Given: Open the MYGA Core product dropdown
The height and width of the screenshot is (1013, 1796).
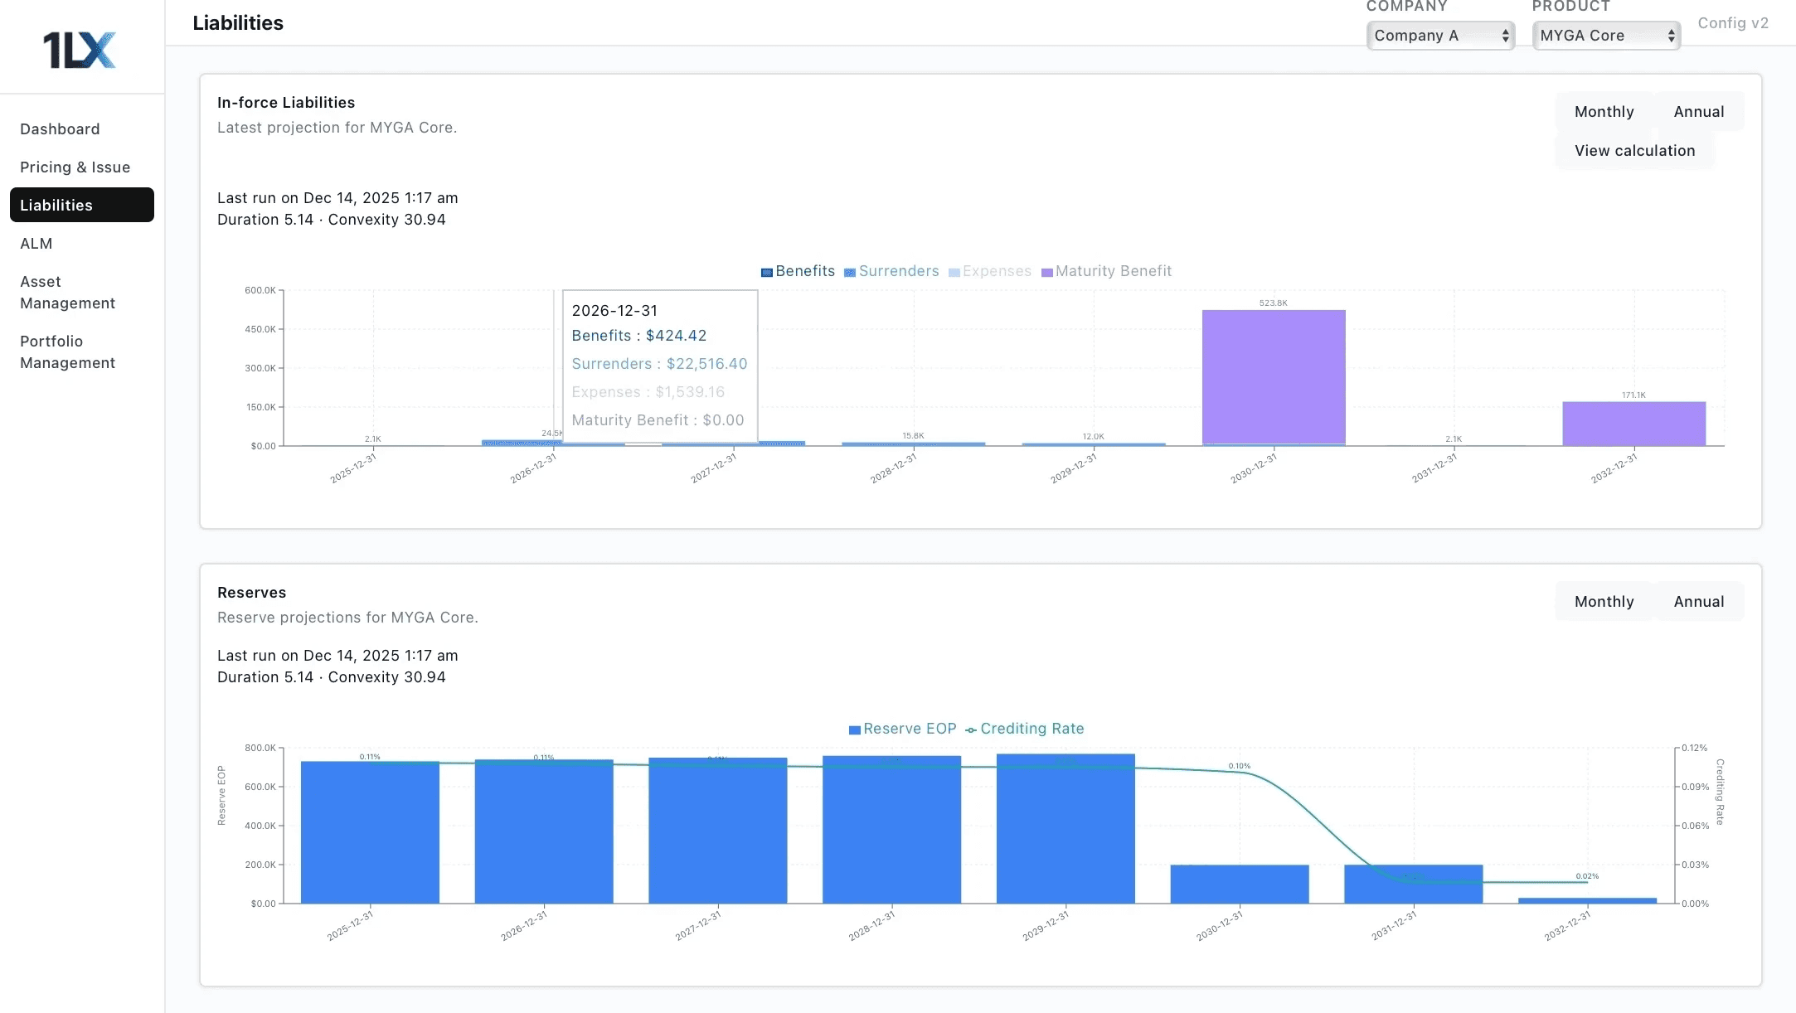Looking at the screenshot, I should pyautogui.click(x=1605, y=35).
